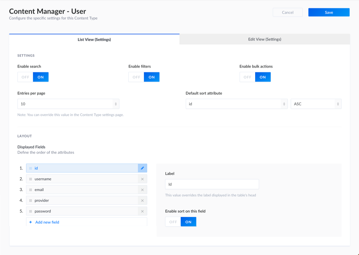Viewport: 359px width, 255px height.
Task: Change the ASC sort order dropdown
Action: (x=316, y=104)
